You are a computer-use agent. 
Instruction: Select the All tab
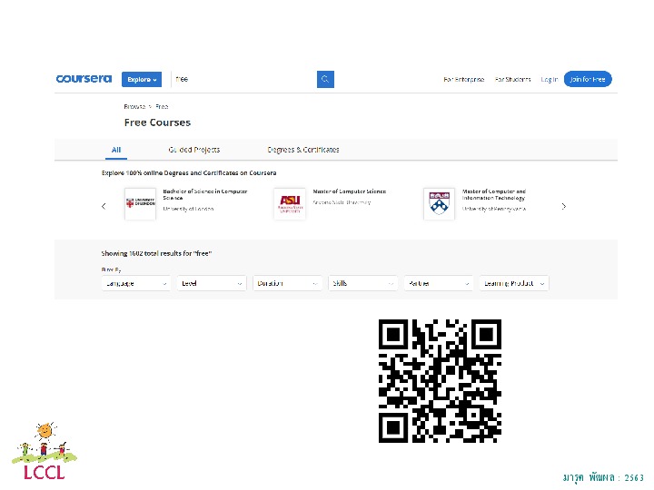[x=116, y=150]
